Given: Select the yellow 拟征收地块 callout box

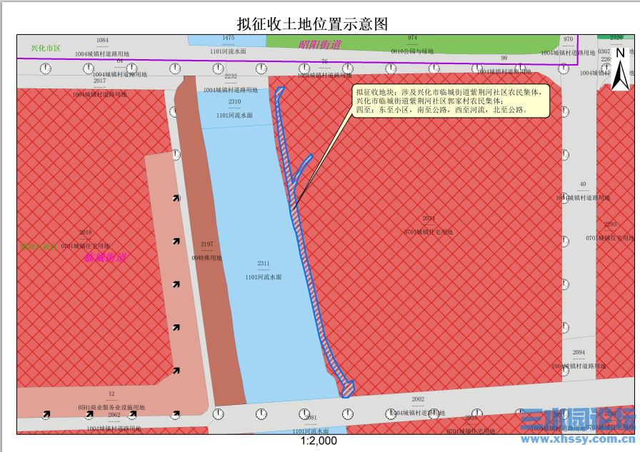Looking at the screenshot, I should (x=451, y=101).
